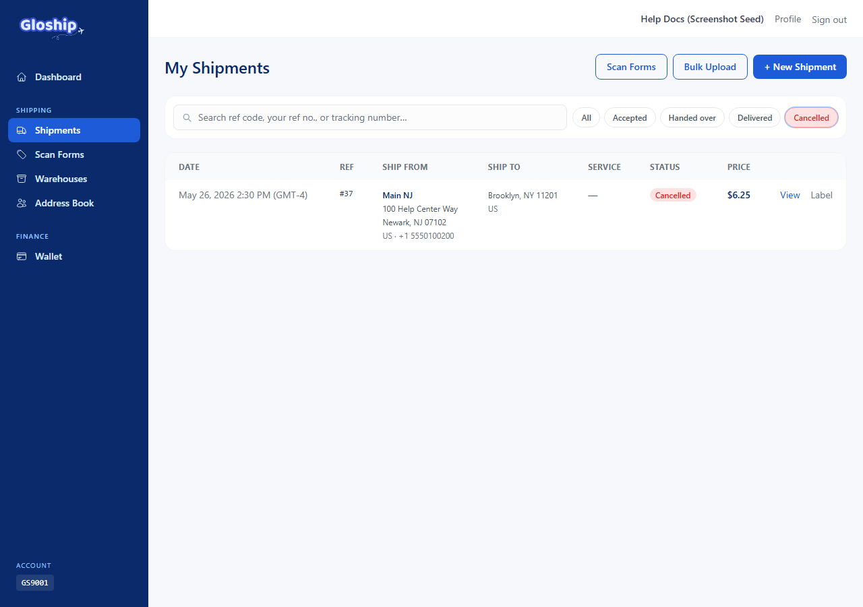Viewport: 863px width, 607px height.
Task: Click the My Shipments heading
Action: click(217, 68)
